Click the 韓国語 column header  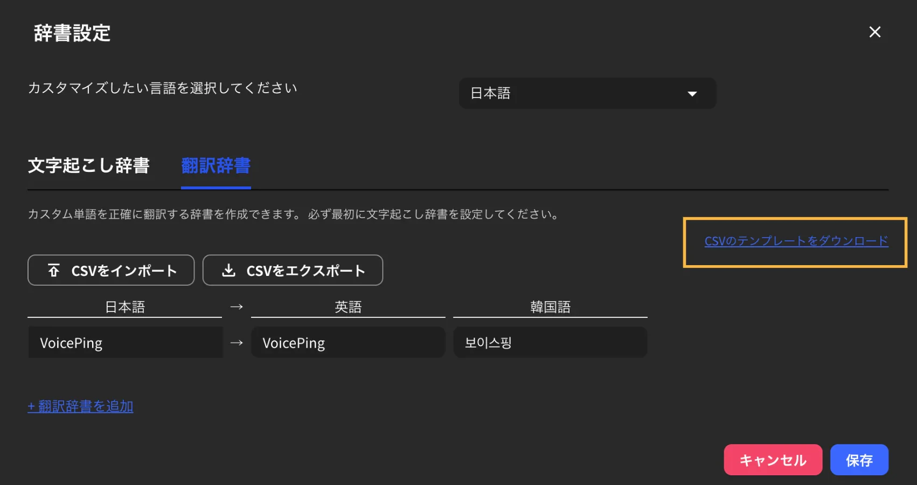pyautogui.click(x=550, y=307)
